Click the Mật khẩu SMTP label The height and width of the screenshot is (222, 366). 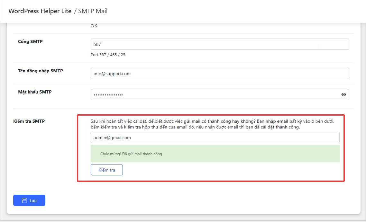point(35,92)
